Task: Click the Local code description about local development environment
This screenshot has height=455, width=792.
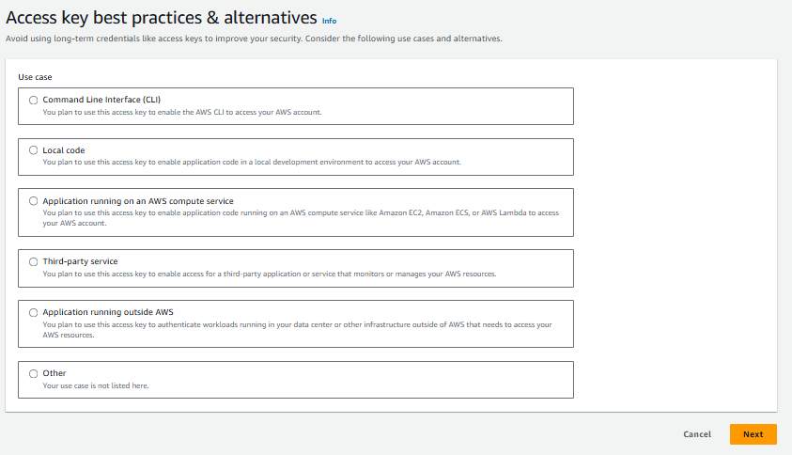Action: tap(252, 163)
